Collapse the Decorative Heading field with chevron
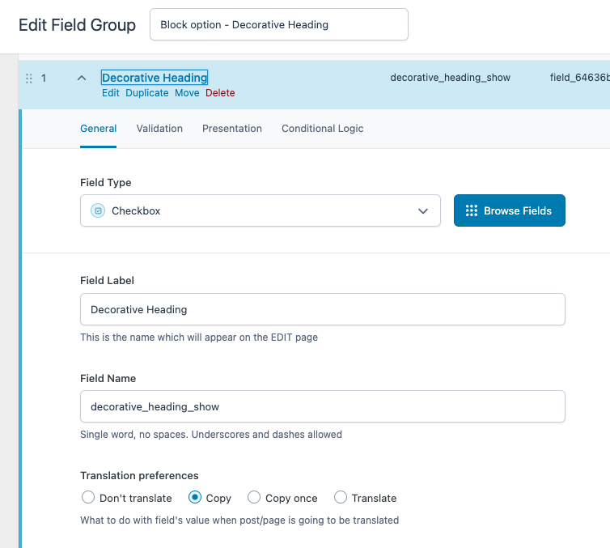This screenshot has width=610, height=548. click(x=82, y=79)
